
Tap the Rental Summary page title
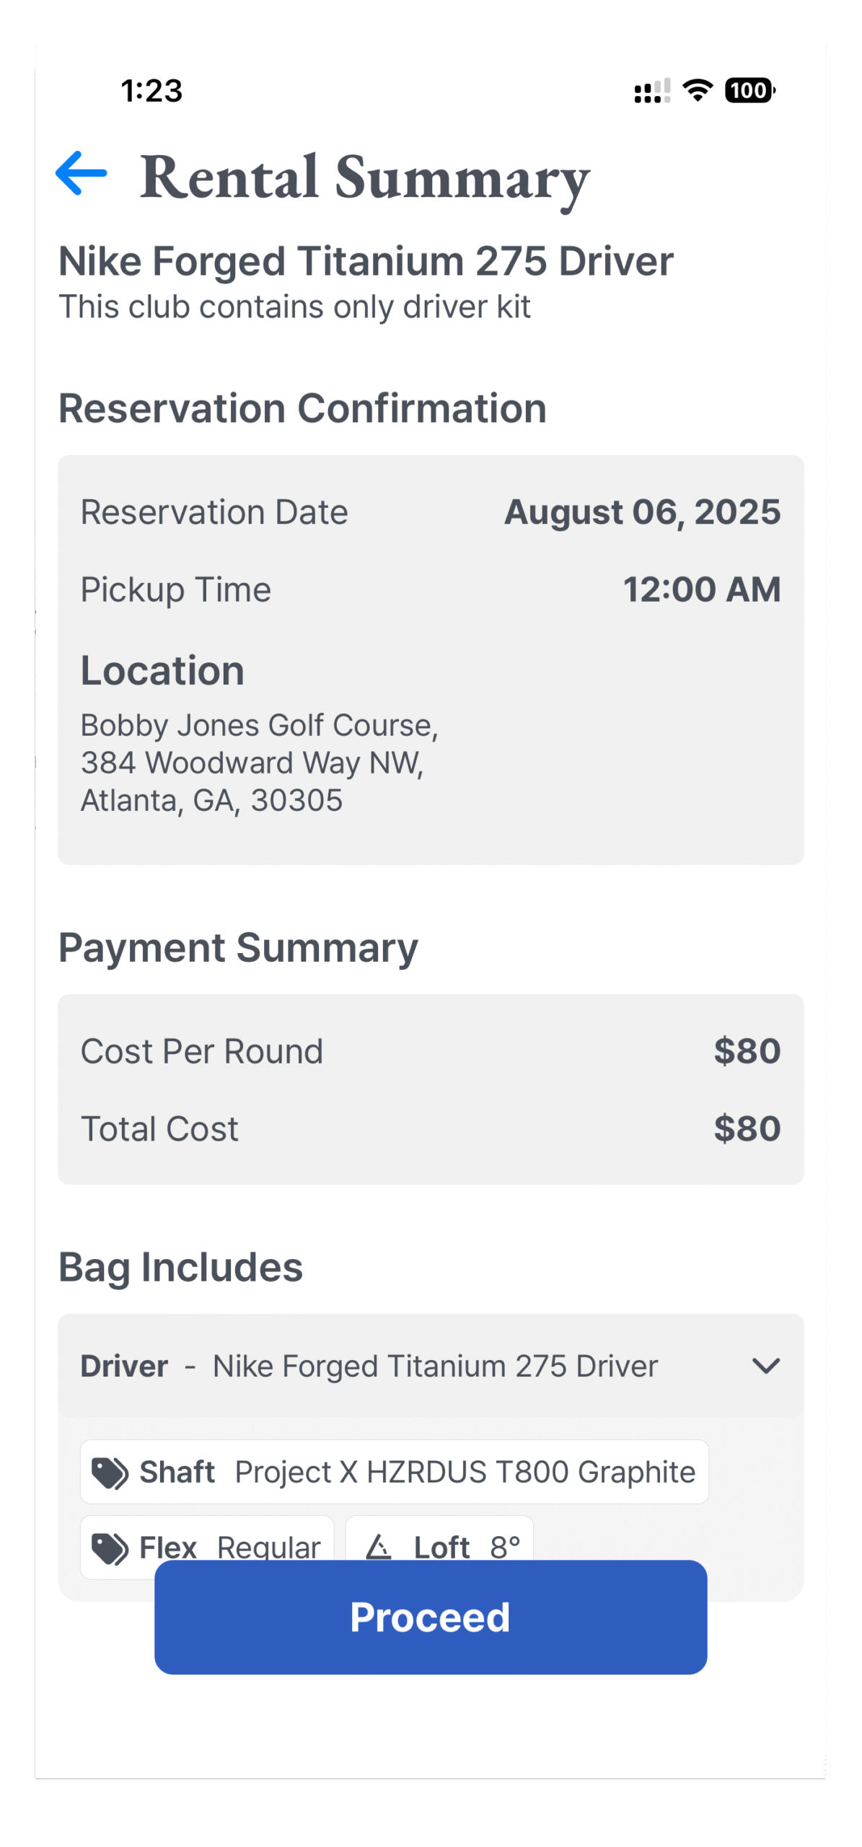coord(365,177)
